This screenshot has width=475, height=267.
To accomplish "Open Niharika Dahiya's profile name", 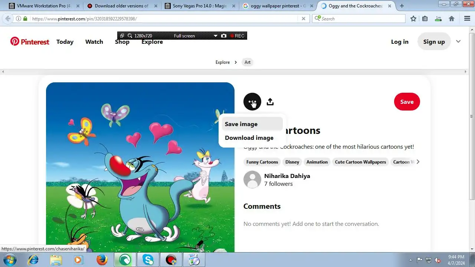I will click(x=287, y=176).
